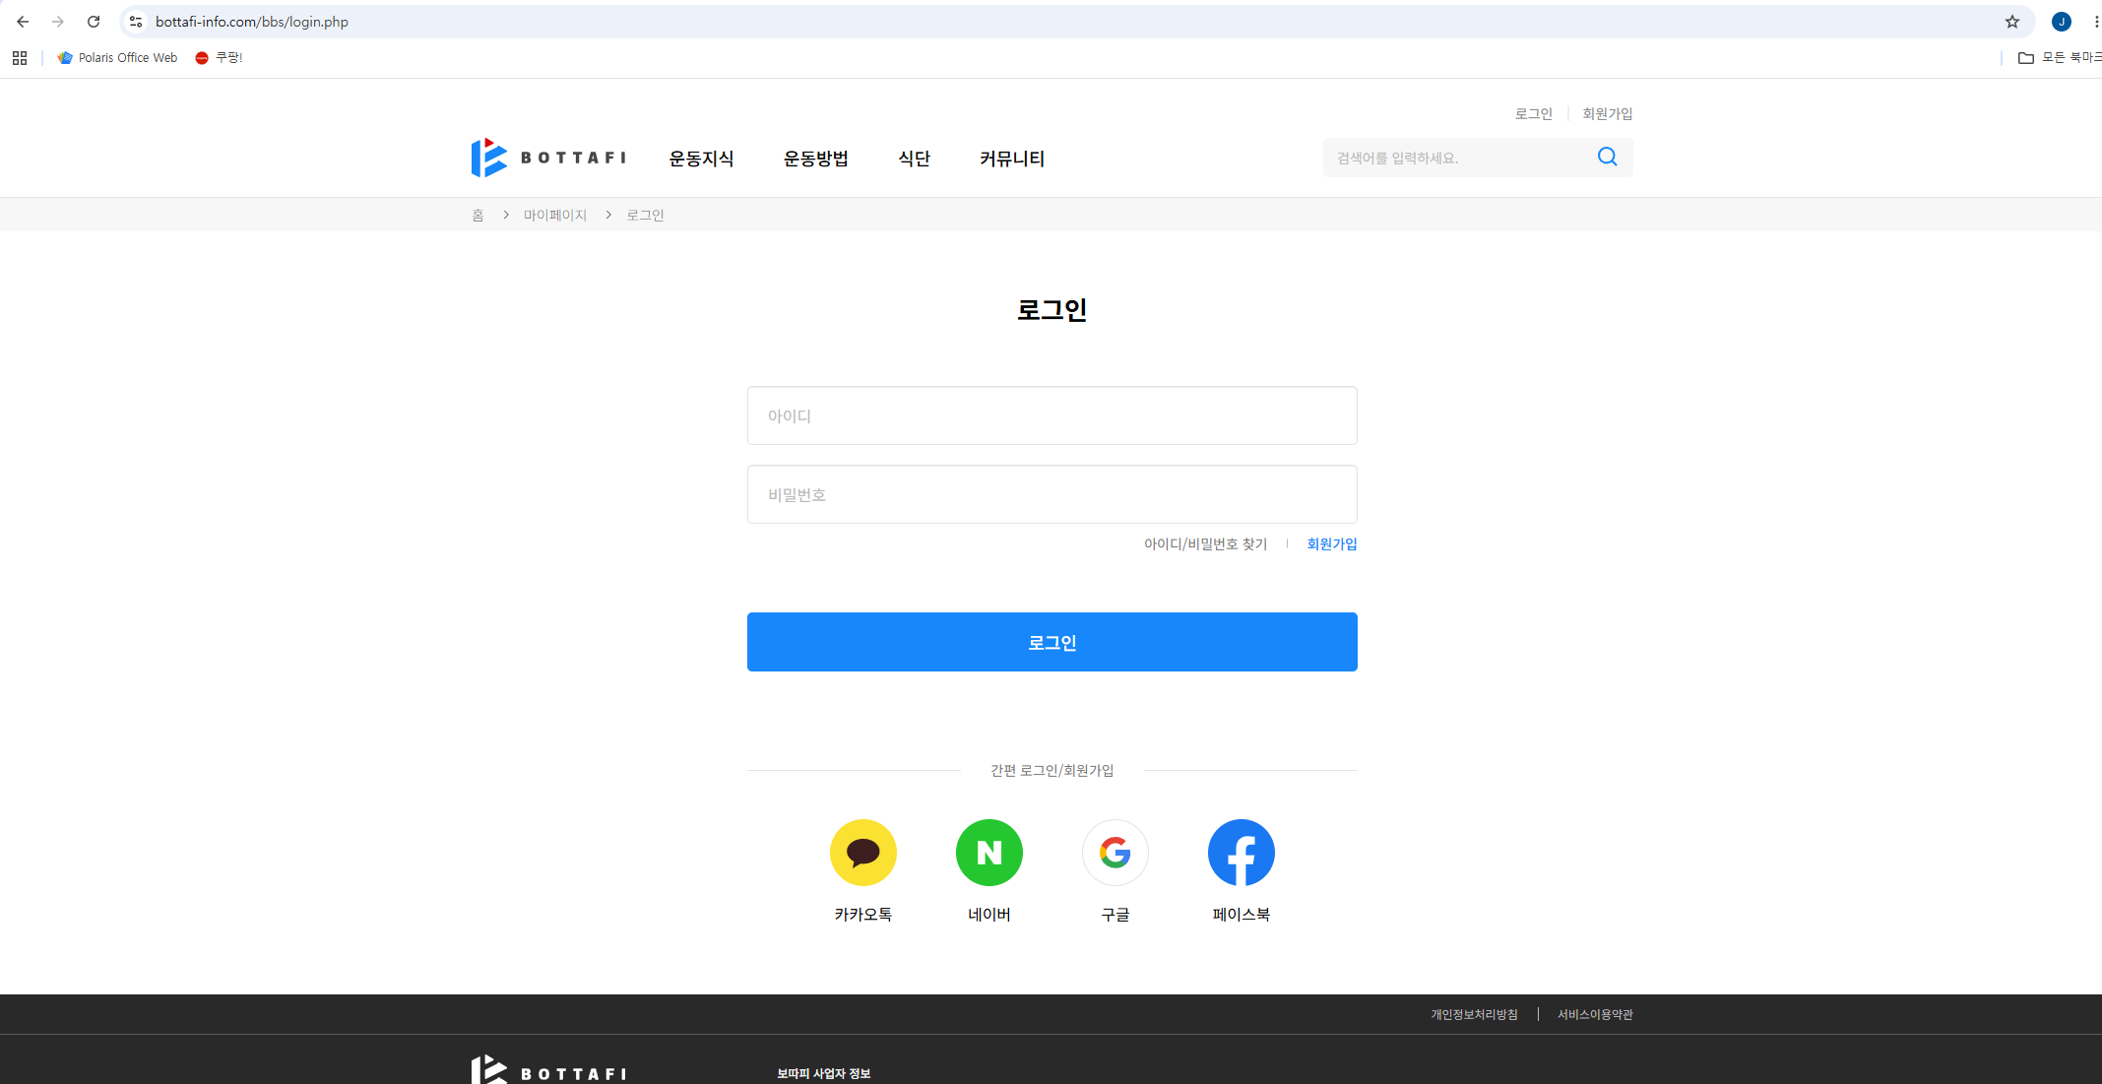Click the top 회원가입 link
2102x1084 pixels.
(x=1608, y=114)
